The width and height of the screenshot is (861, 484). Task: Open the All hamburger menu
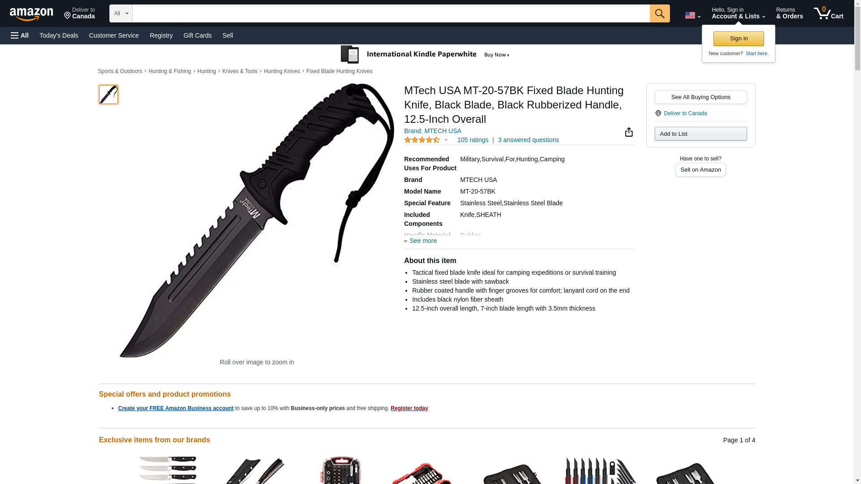click(x=20, y=35)
